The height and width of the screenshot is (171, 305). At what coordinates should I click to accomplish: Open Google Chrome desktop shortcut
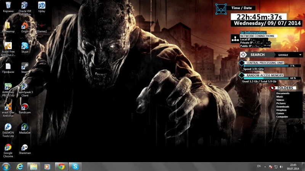(x=8, y=150)
